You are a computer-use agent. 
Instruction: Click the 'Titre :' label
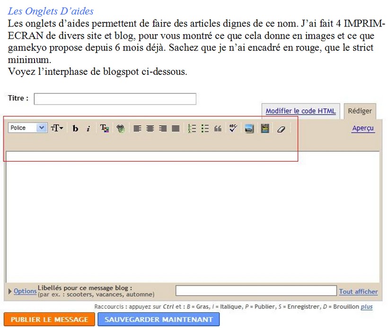coord(18,98)
